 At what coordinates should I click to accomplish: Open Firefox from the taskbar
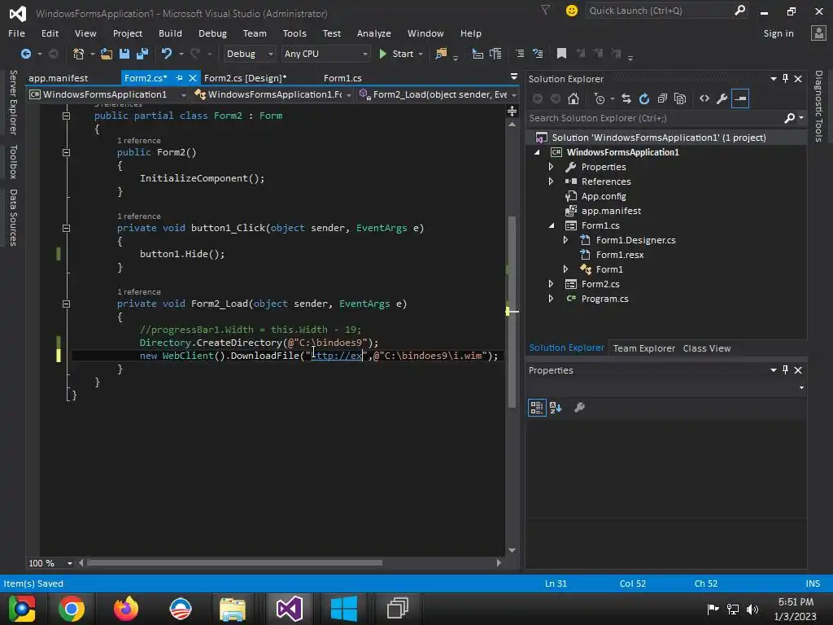point(126,609)
